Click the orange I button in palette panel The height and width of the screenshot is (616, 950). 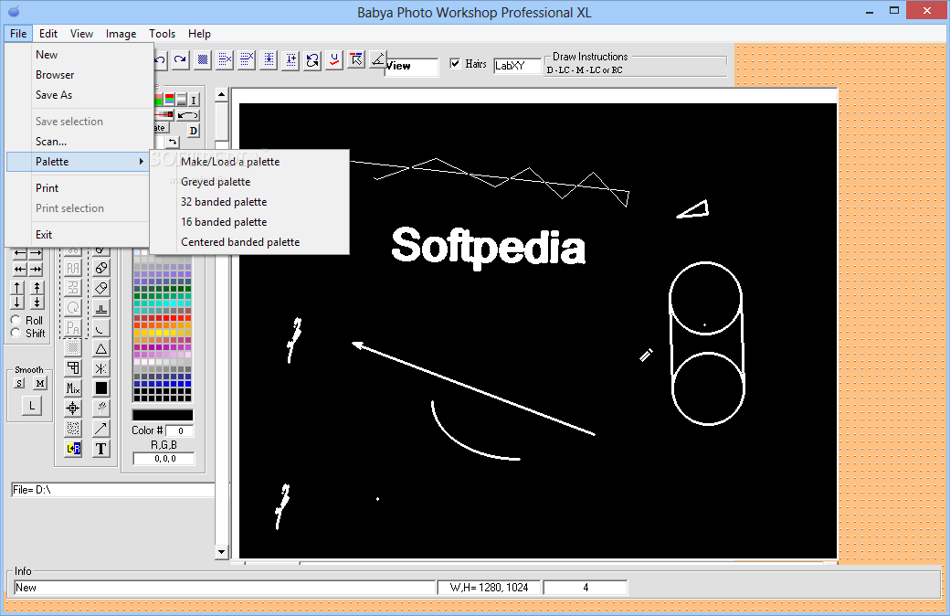tap(194, 100)
